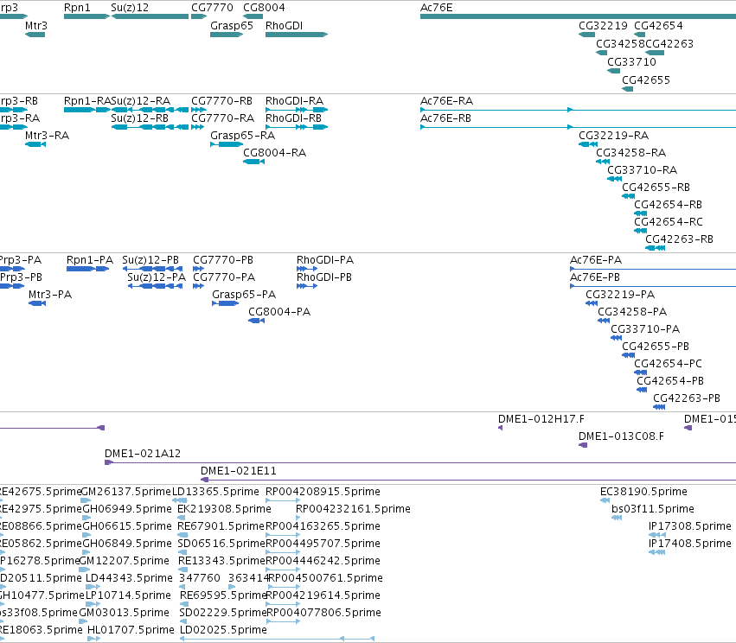
Task: Select the CG32219 gene label
Action: tap(603, 26)
